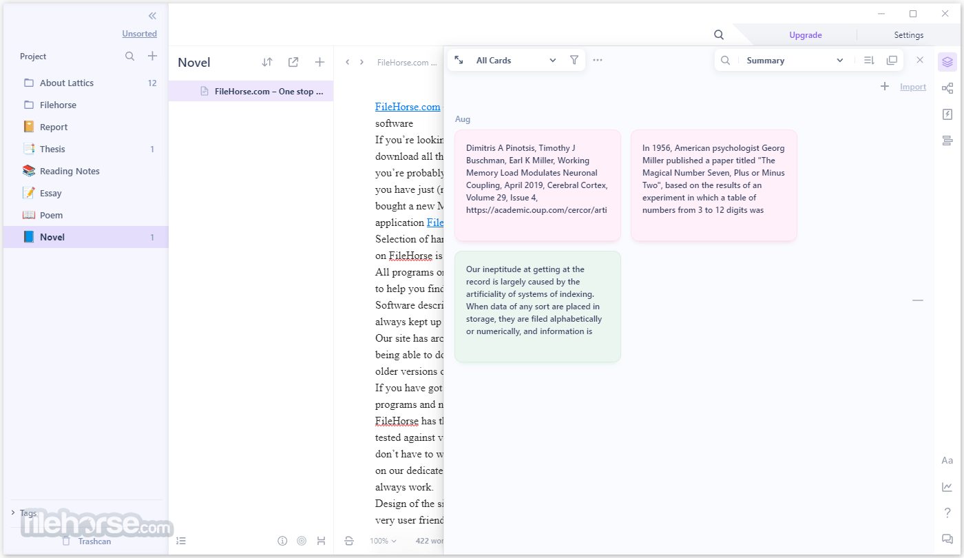The image size is (964, 558).
Task: Open the Dimitris A Pinotsis reference card
Action: coord(538,185)
